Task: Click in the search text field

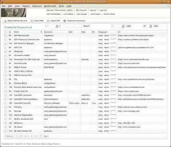Action: click(x=70, y=26)
